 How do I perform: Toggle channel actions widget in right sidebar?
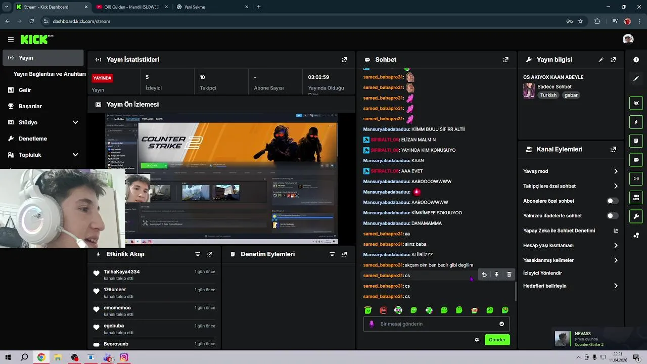click(x=636, y=197)
